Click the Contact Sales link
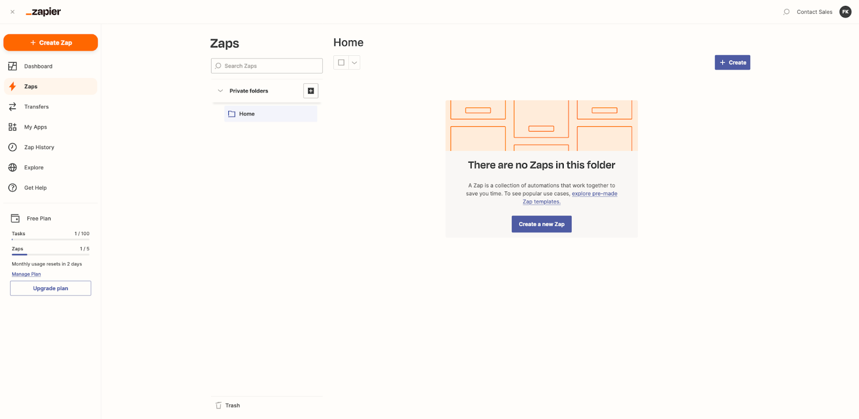Screen dimensions: 859x419 [814, 12]
